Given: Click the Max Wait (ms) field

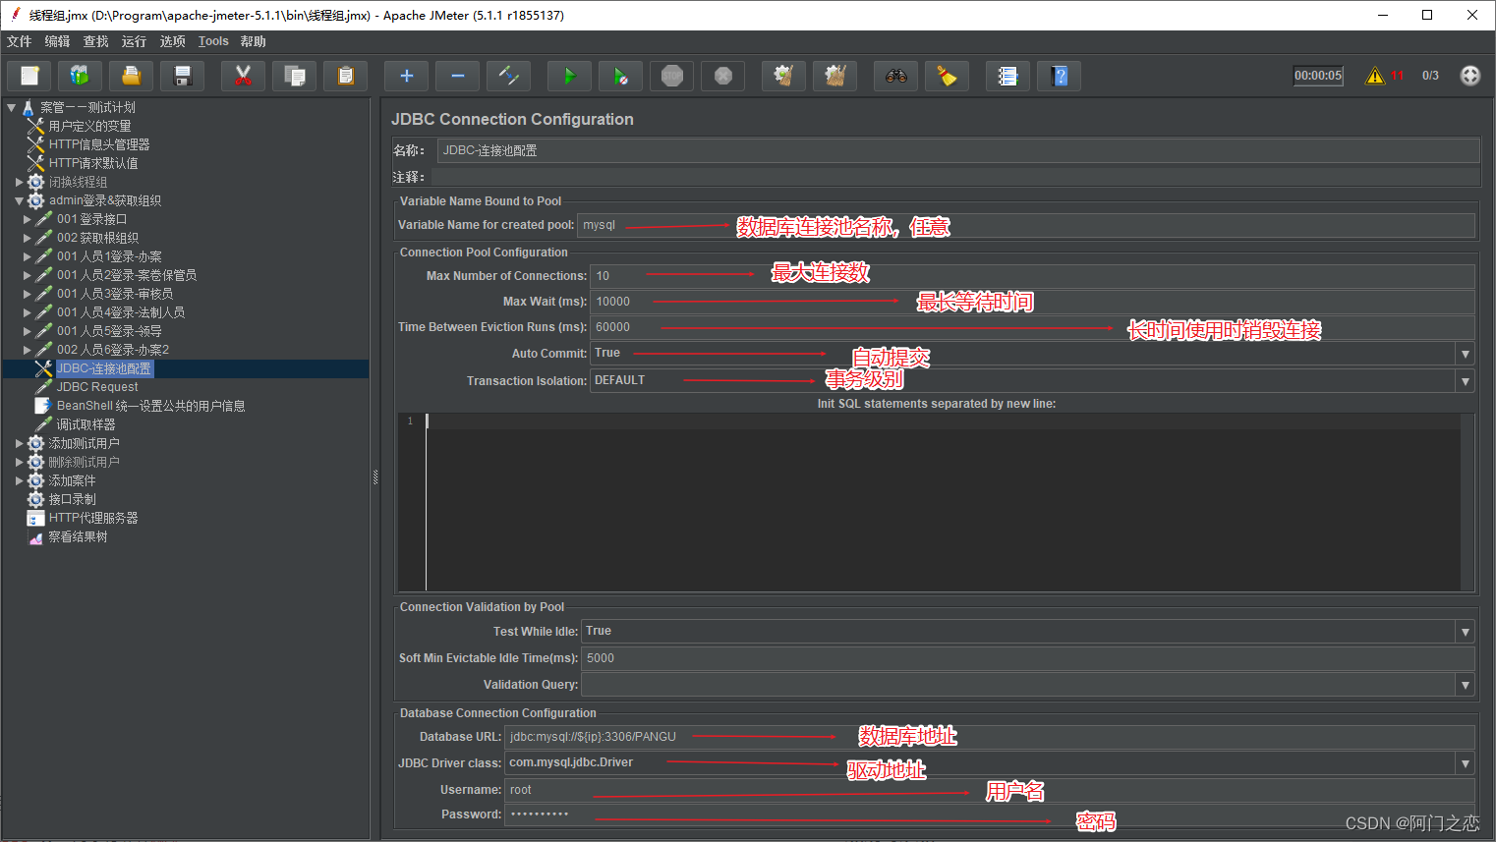Looking at the screenshot, I should [x=1032, y=302].
